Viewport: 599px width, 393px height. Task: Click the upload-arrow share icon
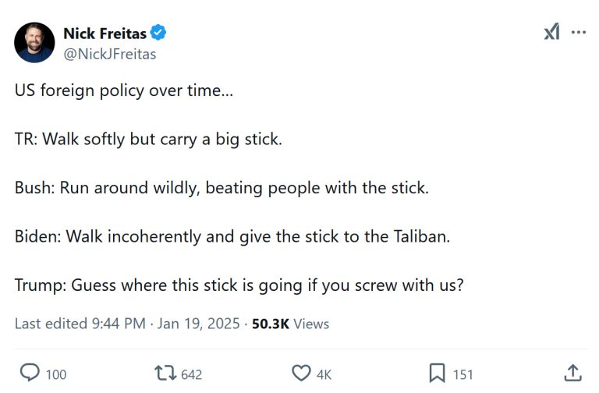pos(572,374)
